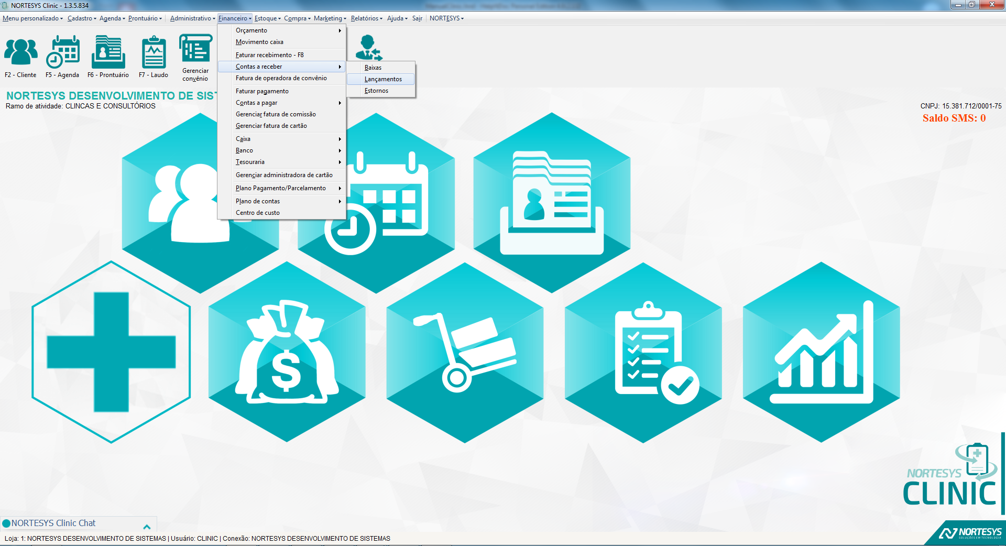Open the clipboard checklist hexagon tile

643,352
